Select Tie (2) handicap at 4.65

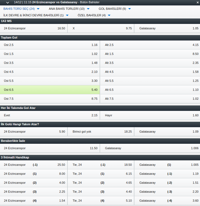tap(101, 183)
